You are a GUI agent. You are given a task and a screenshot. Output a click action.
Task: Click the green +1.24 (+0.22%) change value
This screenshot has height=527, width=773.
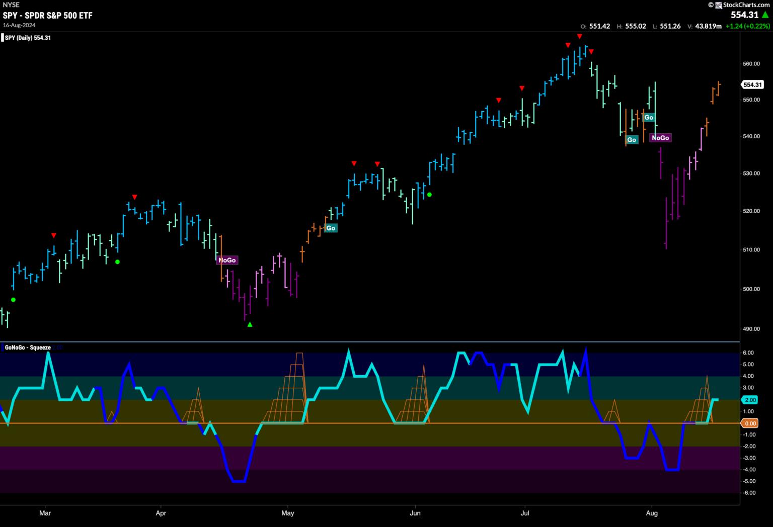[747, 26]
